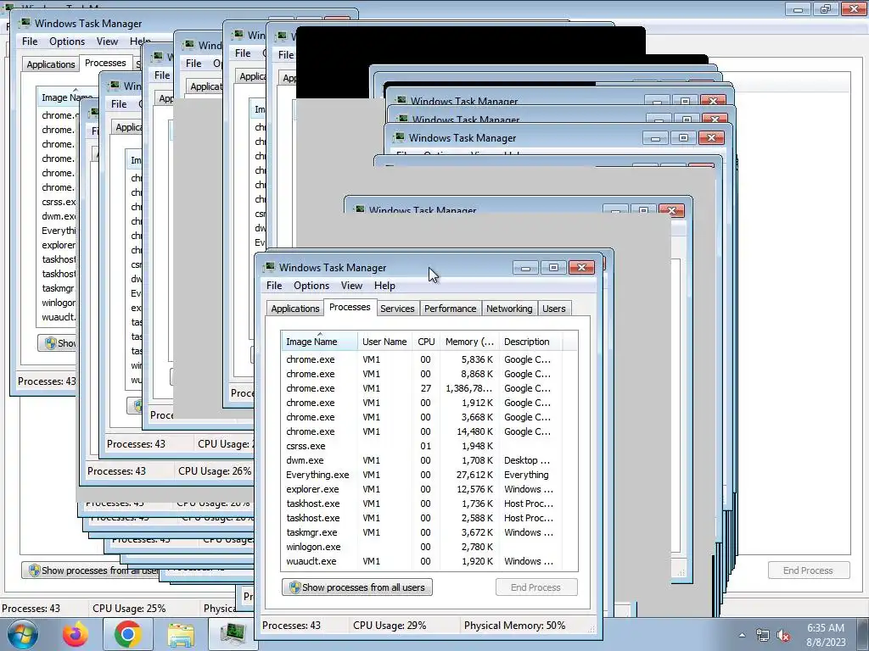Click the muted volume tray icon

click(783, 636)
